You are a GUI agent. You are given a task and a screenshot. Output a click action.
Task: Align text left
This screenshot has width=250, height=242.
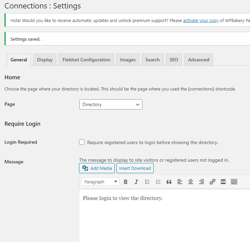point(180,182)
